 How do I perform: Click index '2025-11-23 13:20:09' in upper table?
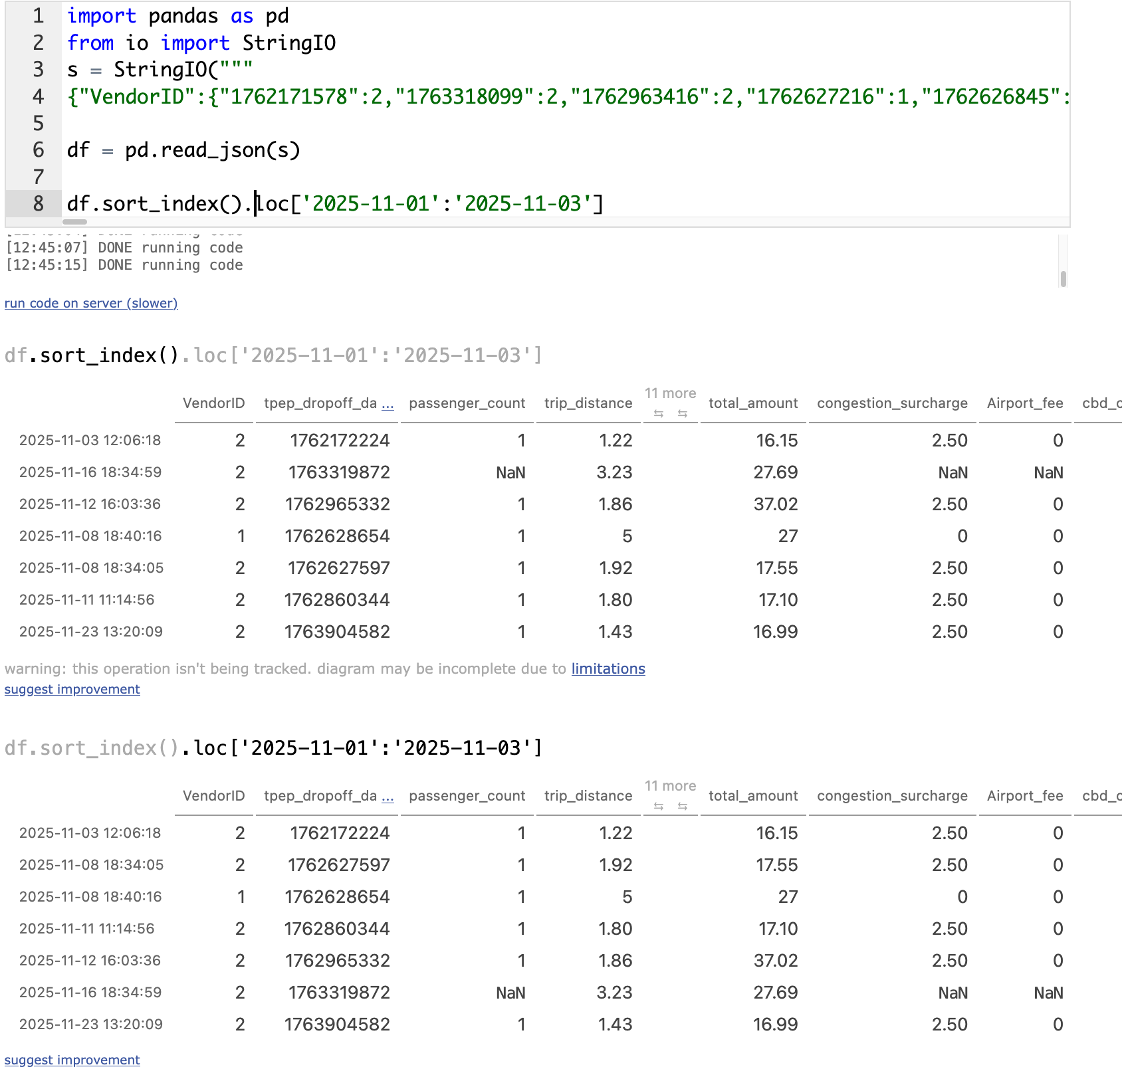click(91, 632)
